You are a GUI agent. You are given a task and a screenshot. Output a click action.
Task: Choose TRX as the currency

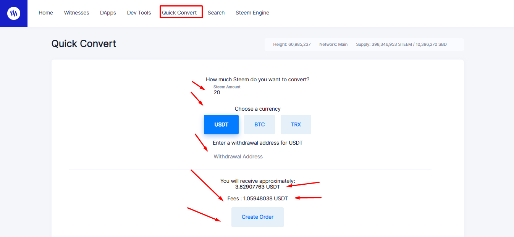point(296,125)
